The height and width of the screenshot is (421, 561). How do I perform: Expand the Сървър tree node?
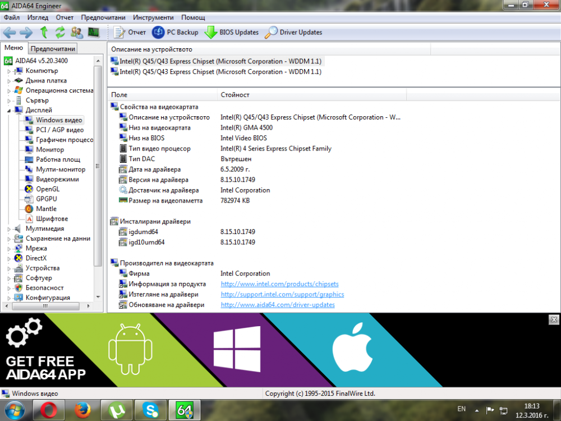(x=9, y=101)
